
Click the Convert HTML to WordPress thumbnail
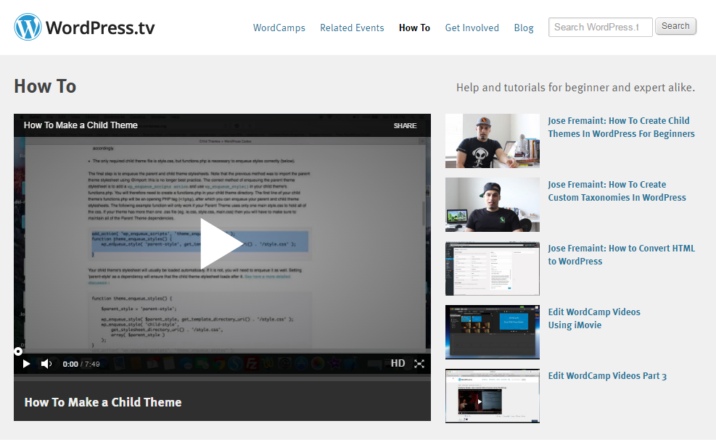[x=493, y=269]
